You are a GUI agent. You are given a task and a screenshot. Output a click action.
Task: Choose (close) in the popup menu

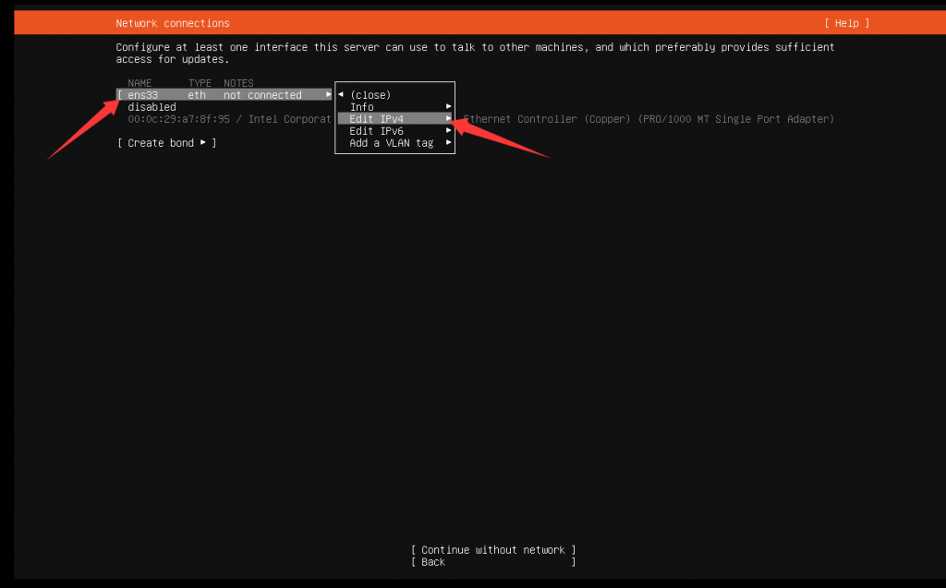point(370,95)
